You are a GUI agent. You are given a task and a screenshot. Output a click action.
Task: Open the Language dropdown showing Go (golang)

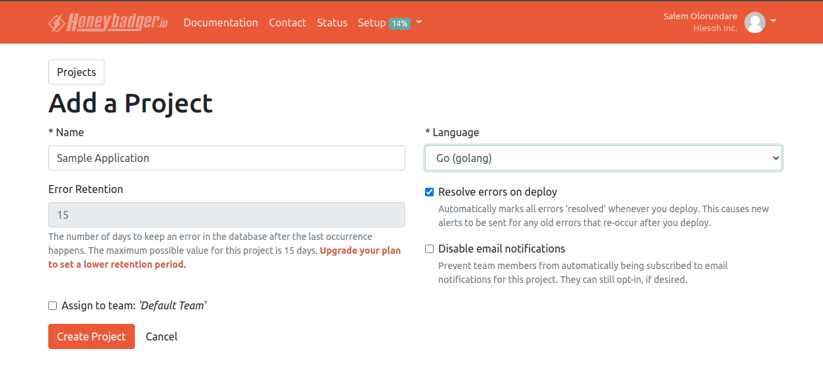[x=603, y=158]
